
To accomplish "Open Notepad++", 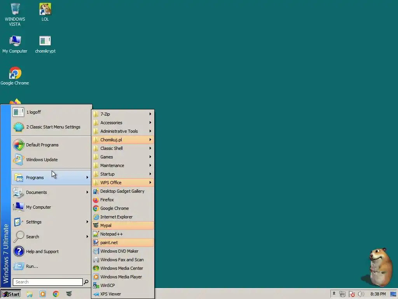I will coord(123,234).
